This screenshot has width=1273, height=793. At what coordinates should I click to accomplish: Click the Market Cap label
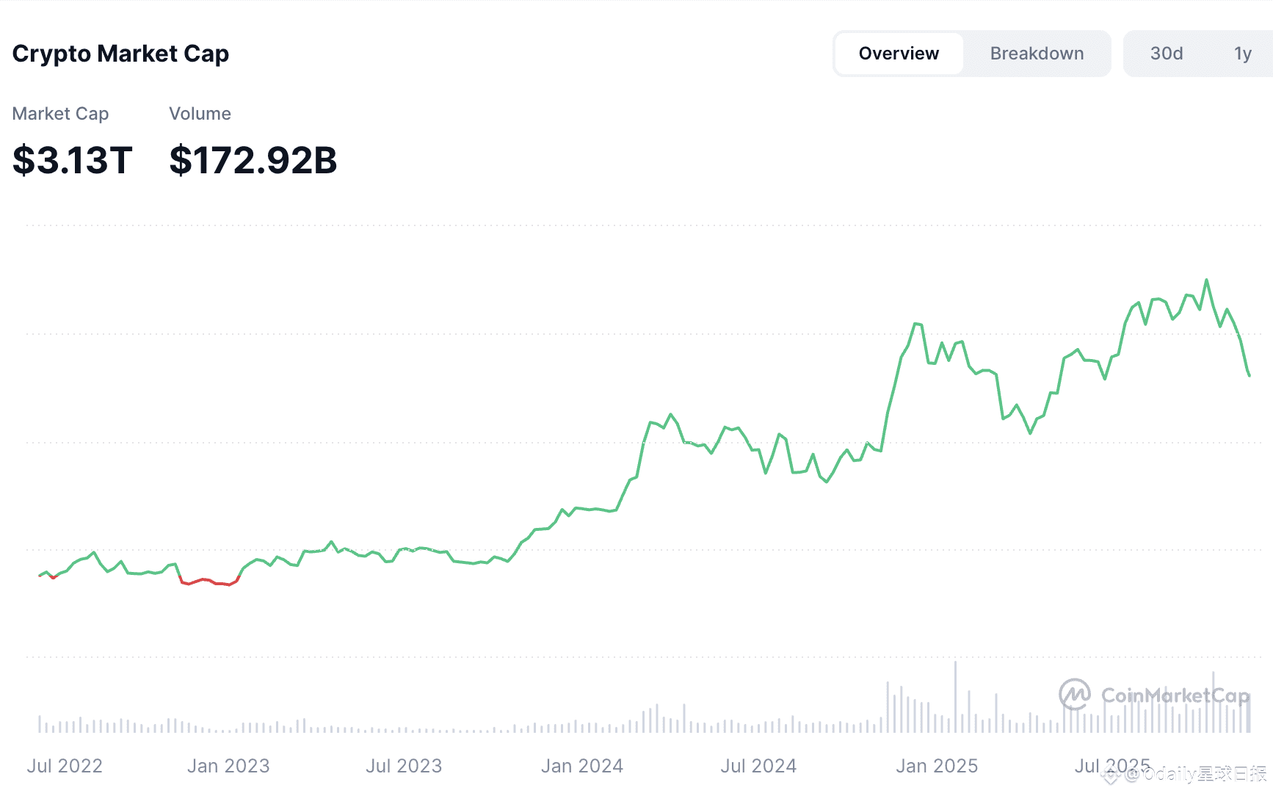click(x=60, y=114)
